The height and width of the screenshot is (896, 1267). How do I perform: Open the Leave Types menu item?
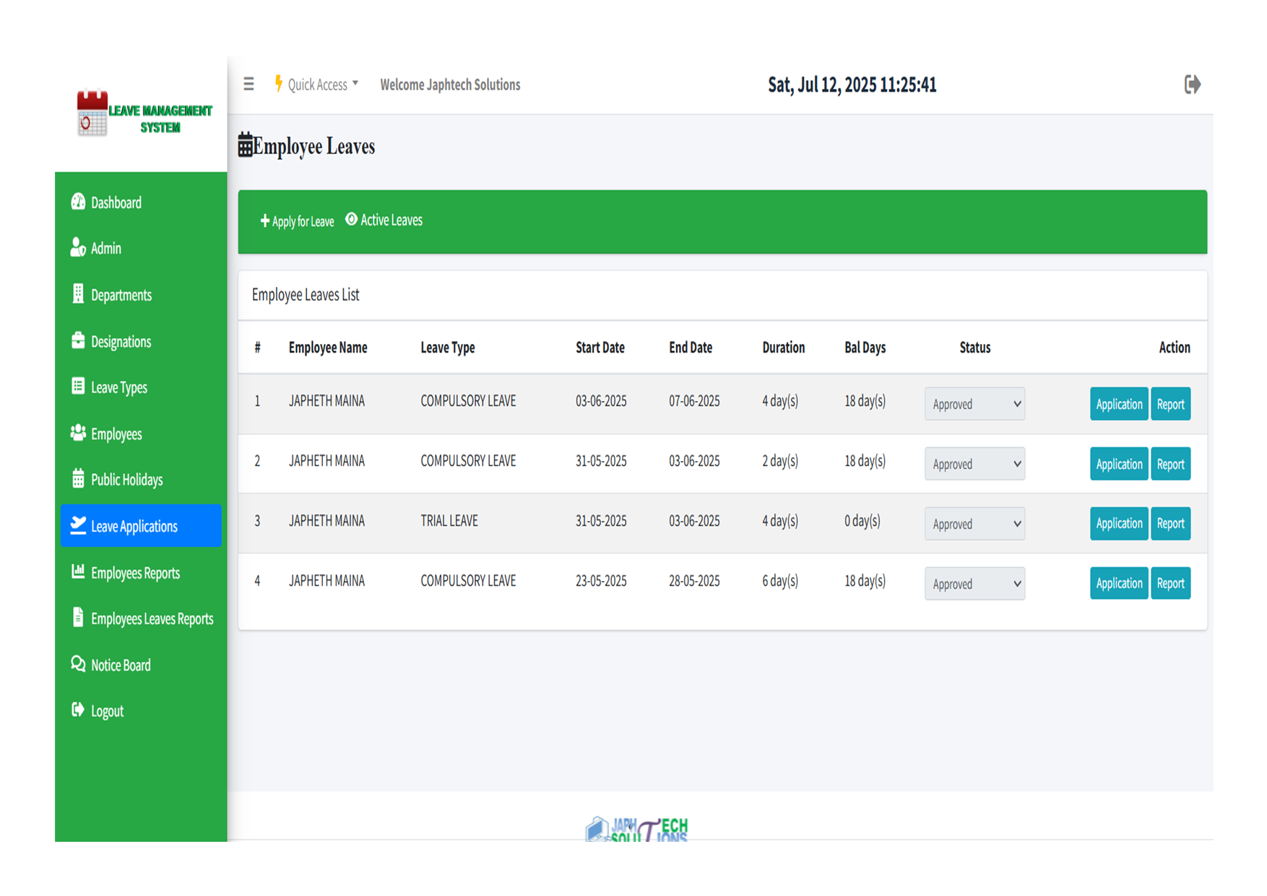pyautogui.click(x=141, y=387)
